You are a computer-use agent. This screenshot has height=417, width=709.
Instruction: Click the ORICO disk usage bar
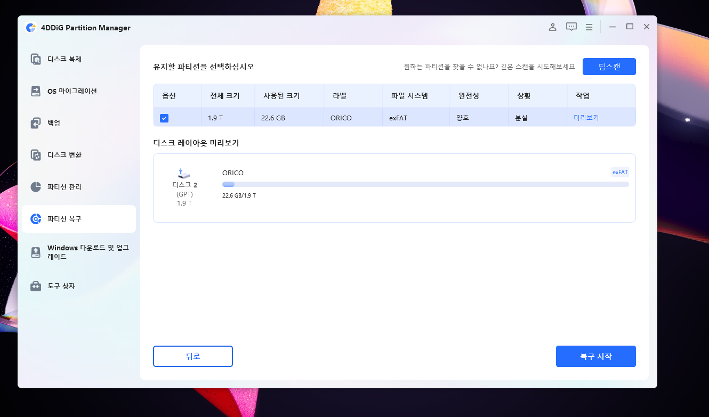pyautogui.click(x=425, y=184)
